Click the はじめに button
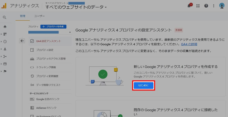This screenshot has width=228, height=117. point(144,85)
